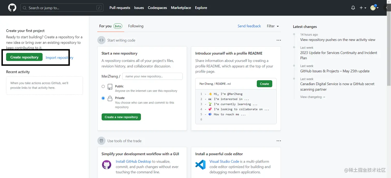Open View repository pushes changelog entry
Viewport: 391px width, 178px height.
338,40
